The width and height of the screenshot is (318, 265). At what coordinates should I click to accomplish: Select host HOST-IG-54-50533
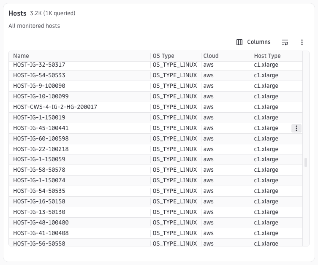[39, 76]
